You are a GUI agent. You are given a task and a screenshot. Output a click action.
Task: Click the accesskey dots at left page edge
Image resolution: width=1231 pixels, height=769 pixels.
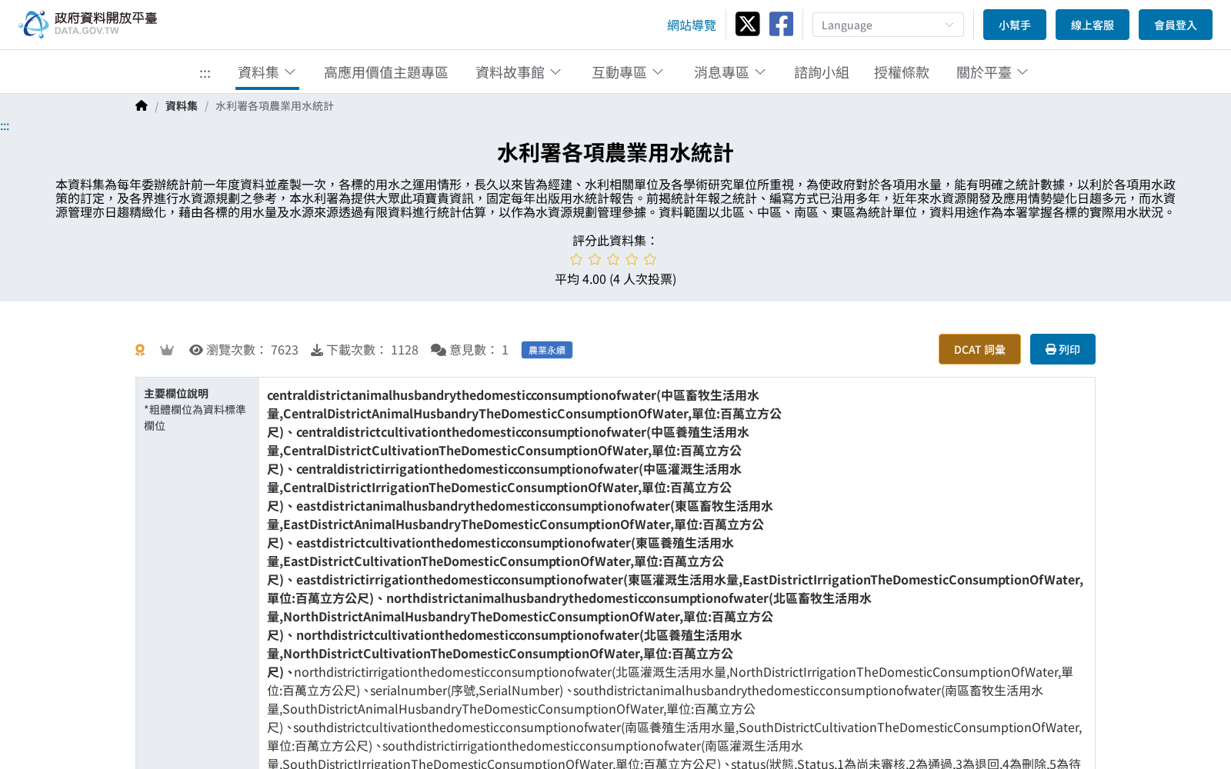click(5, 126)
